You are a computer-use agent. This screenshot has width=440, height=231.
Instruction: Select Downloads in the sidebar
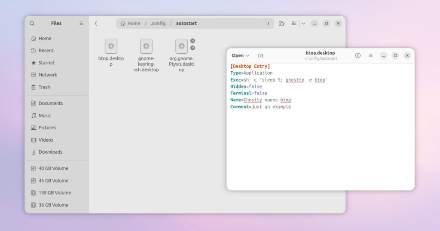tap(50, 152)
